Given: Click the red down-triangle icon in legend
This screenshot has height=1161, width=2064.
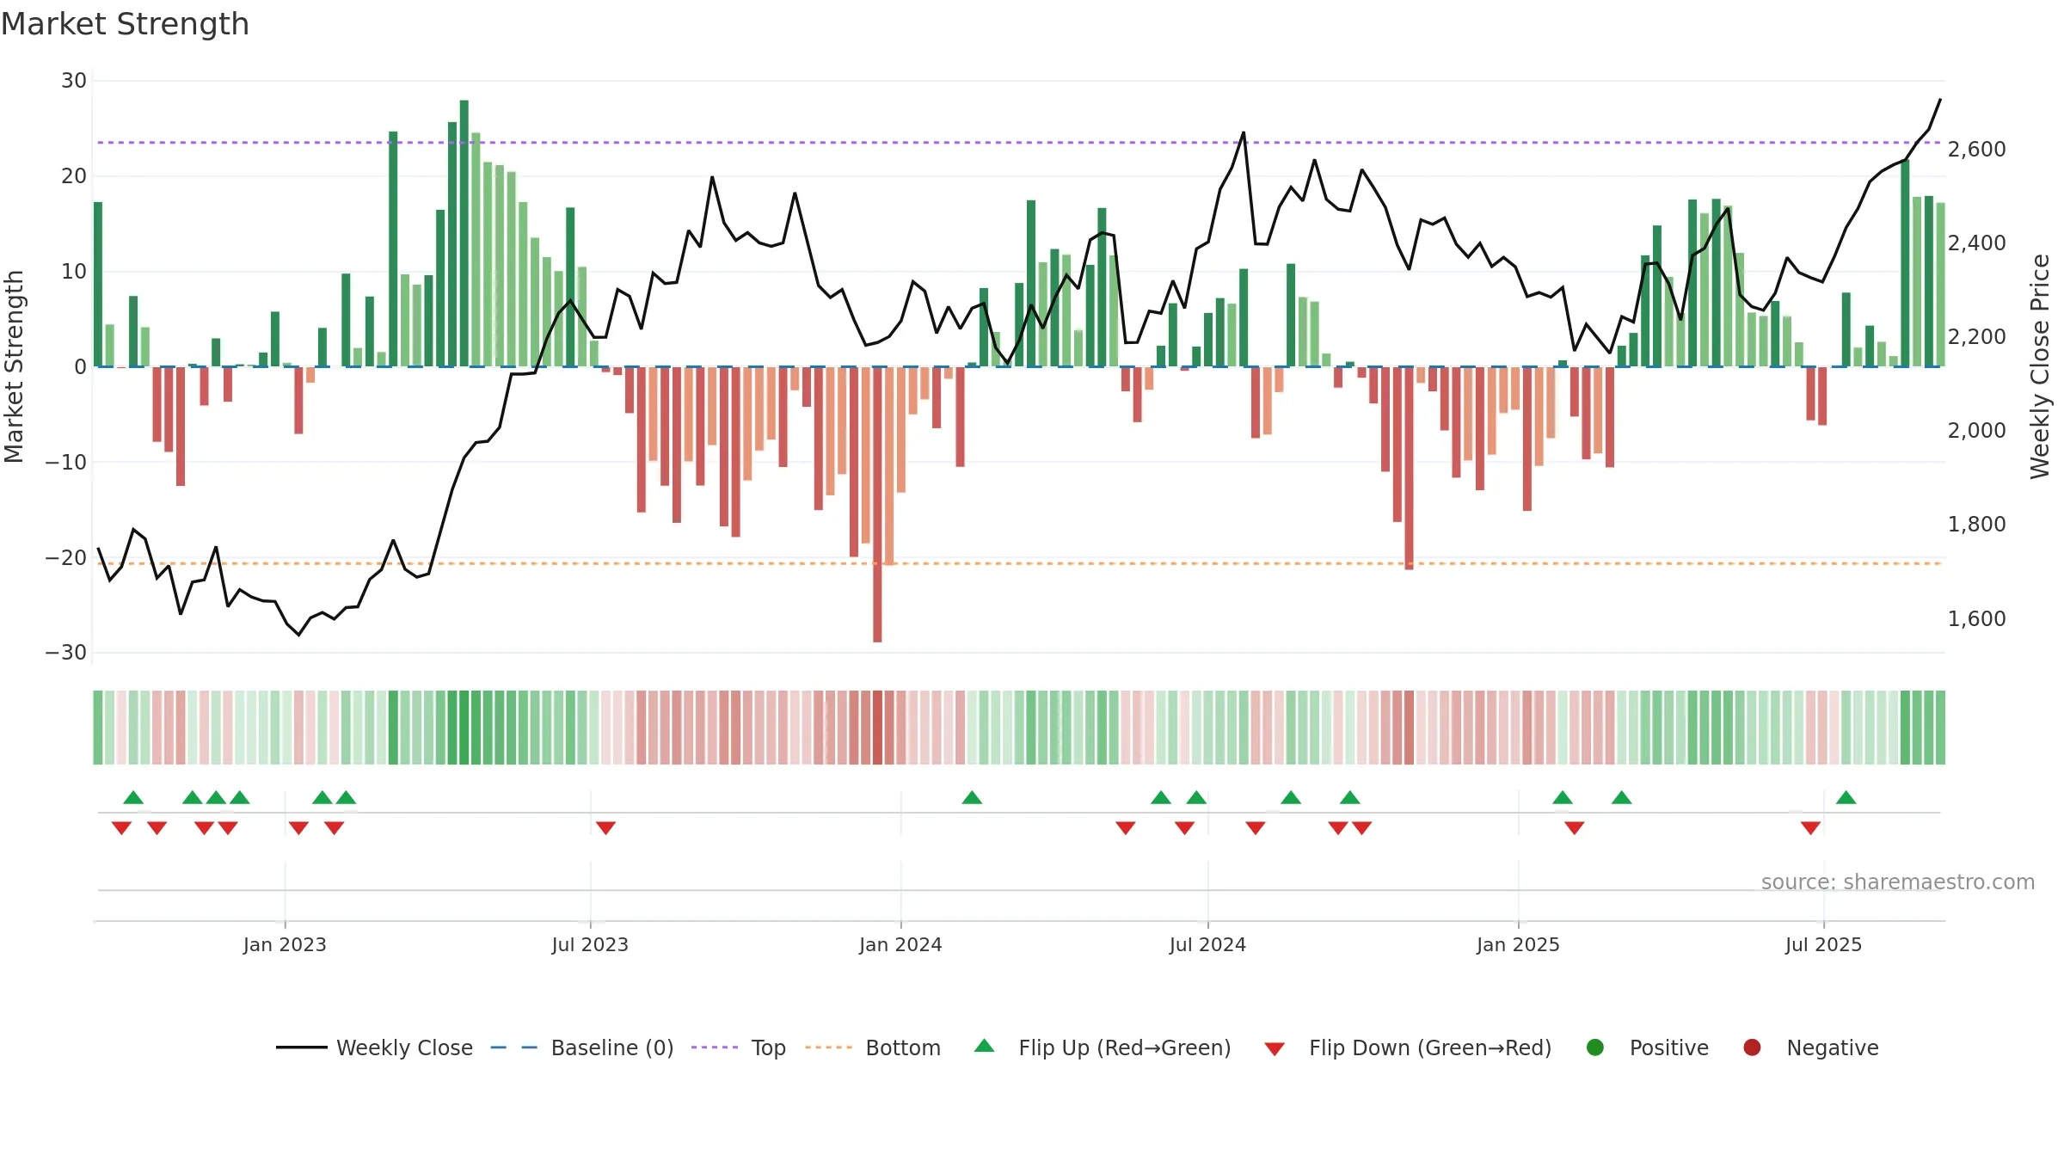Looking at the screenshot, I should tap(1275, 1049).
